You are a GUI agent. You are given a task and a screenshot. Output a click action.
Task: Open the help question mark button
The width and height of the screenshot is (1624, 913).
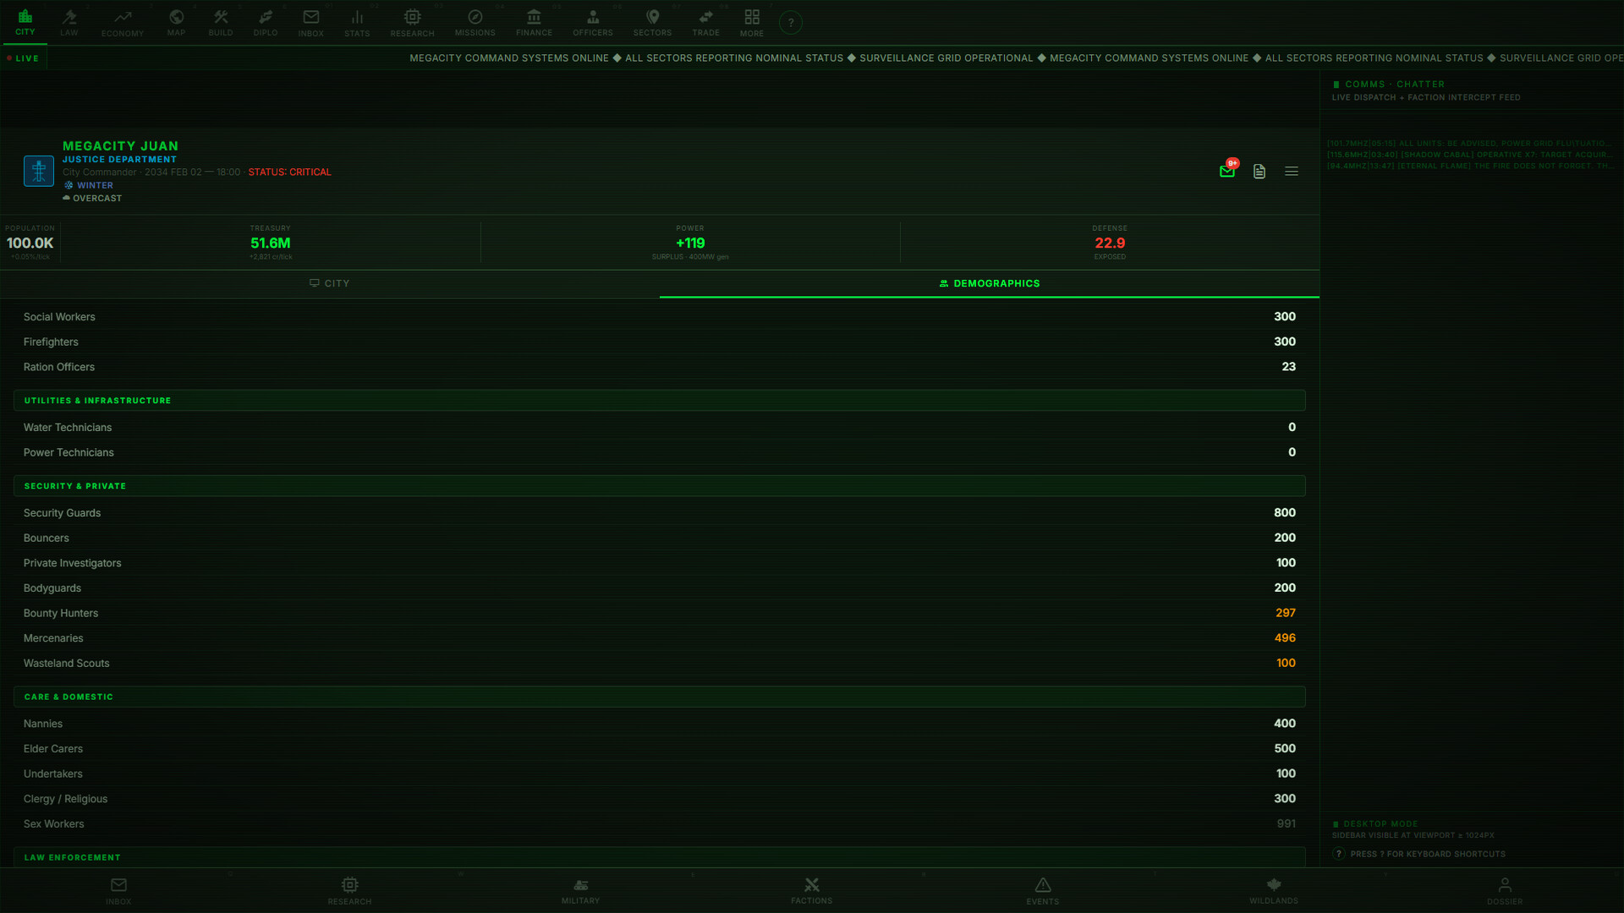pyautogui.click(x=791, y=23)
